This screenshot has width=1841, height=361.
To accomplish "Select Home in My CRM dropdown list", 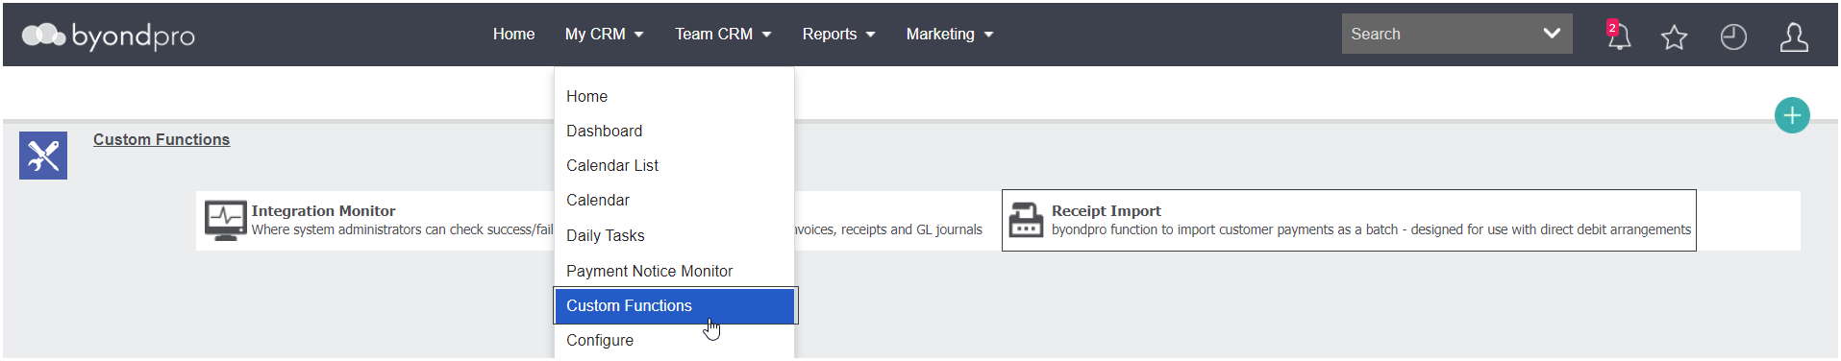I will coord(674,96).
